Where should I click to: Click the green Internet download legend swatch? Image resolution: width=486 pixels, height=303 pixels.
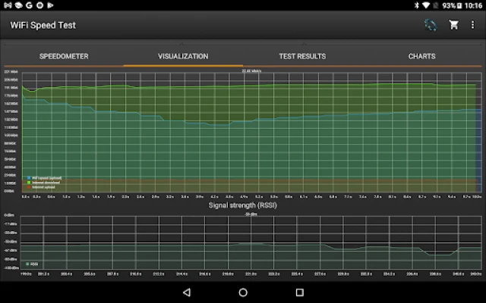coord(28,182)
